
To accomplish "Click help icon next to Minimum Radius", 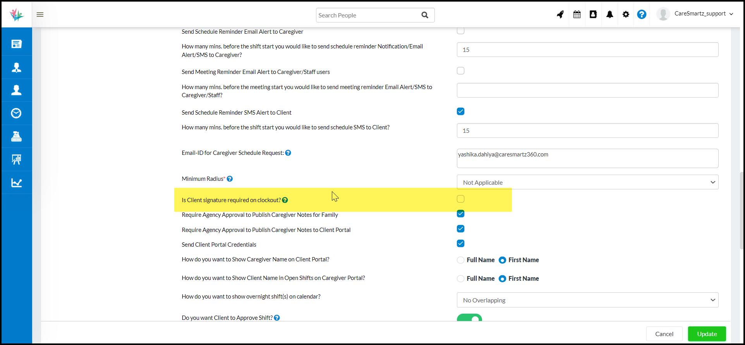I will tap(230, 179).
